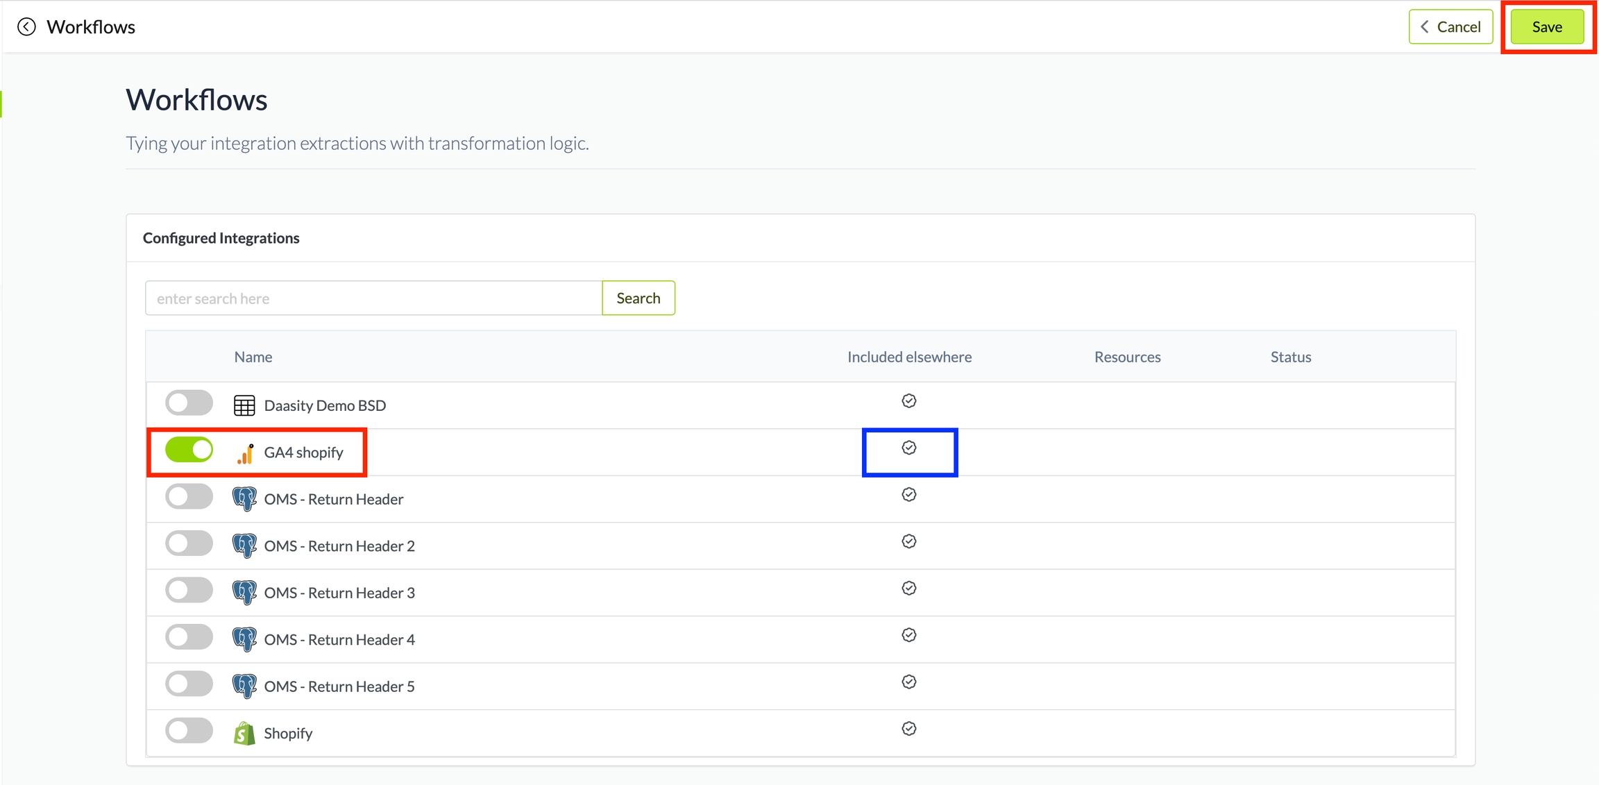Image resolution: width=1599 pixels, height=785 pixels.
Task: Click the Search button
Action: [638, 298]
